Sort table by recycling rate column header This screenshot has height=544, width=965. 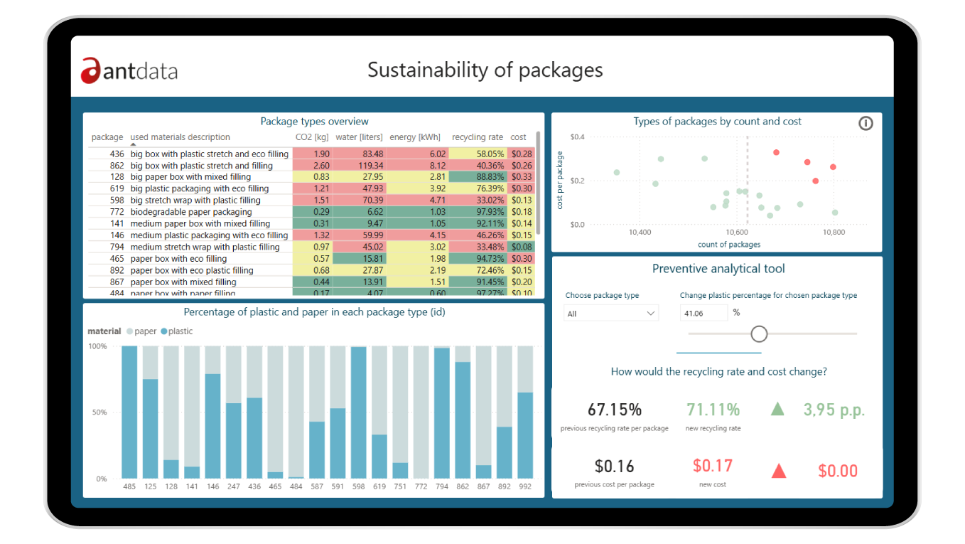coord(478,137)
